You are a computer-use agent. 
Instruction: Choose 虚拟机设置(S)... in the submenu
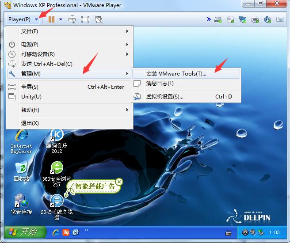click(x=186, y=97)
